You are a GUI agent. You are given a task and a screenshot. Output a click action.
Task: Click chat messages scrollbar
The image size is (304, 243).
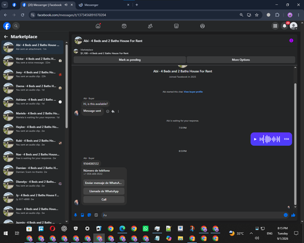tap(295, 144)
